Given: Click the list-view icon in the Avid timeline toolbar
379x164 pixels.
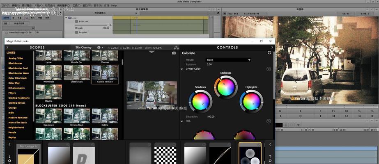Looking at the screenshot, I should point(285,125).
